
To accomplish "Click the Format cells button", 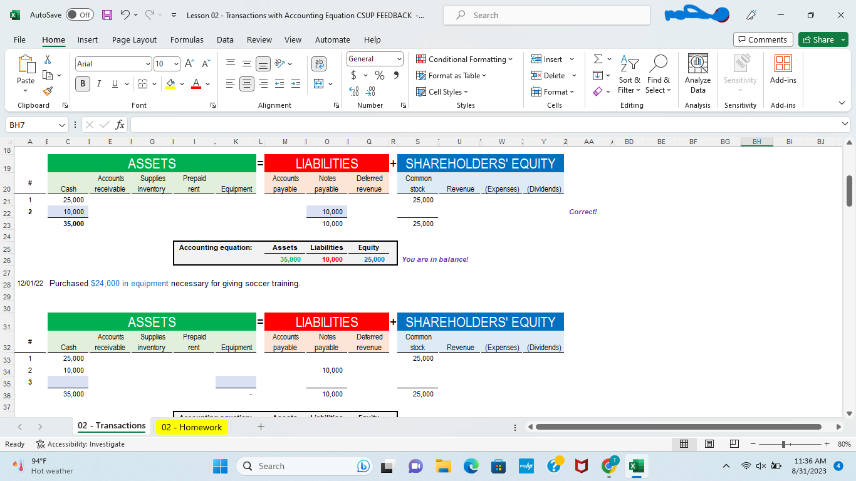I will pyautogui.click(x=553, y=92).
